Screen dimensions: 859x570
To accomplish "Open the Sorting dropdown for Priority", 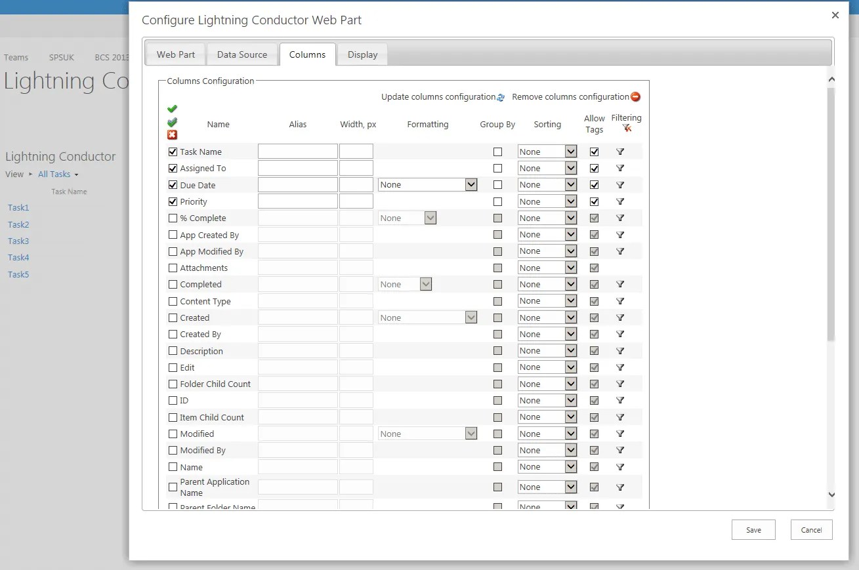I will click(x=547, y=201).
